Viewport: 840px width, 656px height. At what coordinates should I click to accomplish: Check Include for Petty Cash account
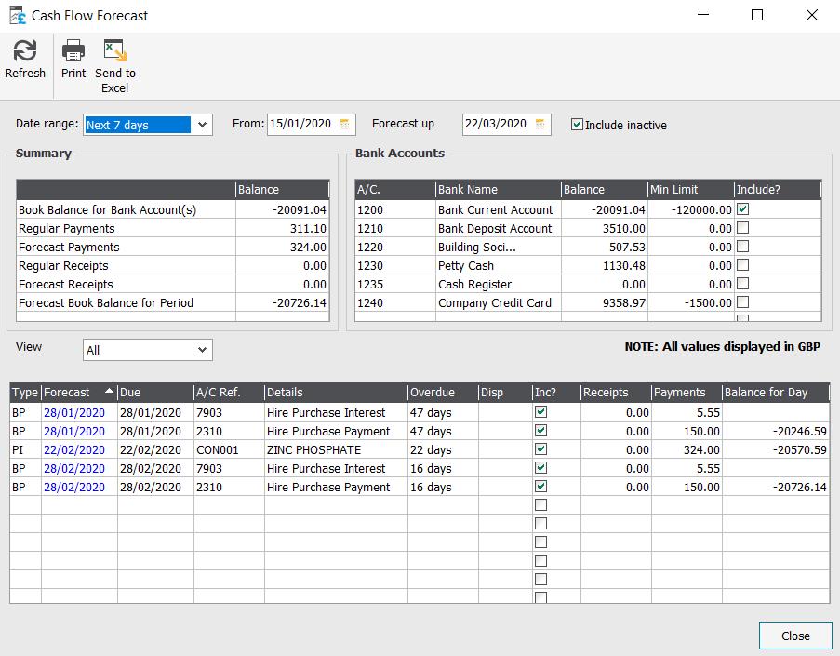pyautogui.click(x=742, y=265)
